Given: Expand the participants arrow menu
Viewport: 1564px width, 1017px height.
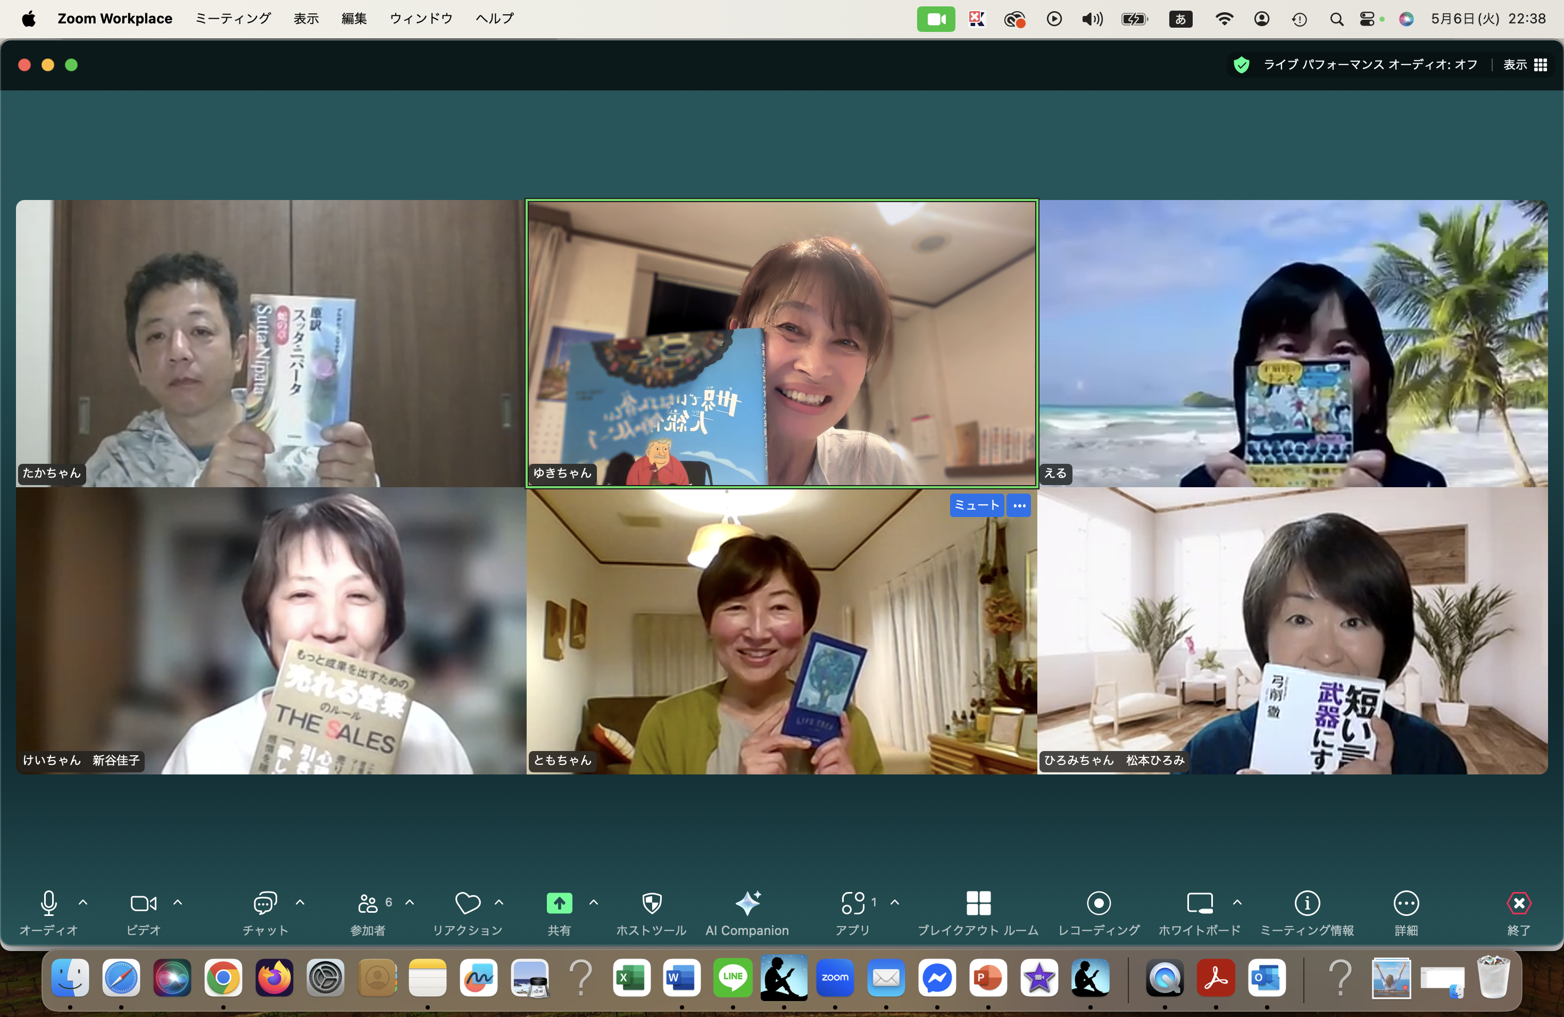Looking at the screenshot, I should click(x=410, y=903).
